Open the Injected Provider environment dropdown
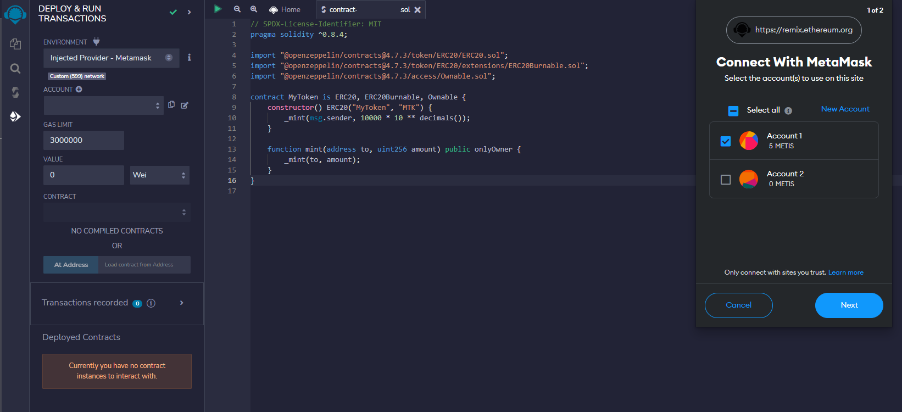902x412 pixels. (111, 58)
